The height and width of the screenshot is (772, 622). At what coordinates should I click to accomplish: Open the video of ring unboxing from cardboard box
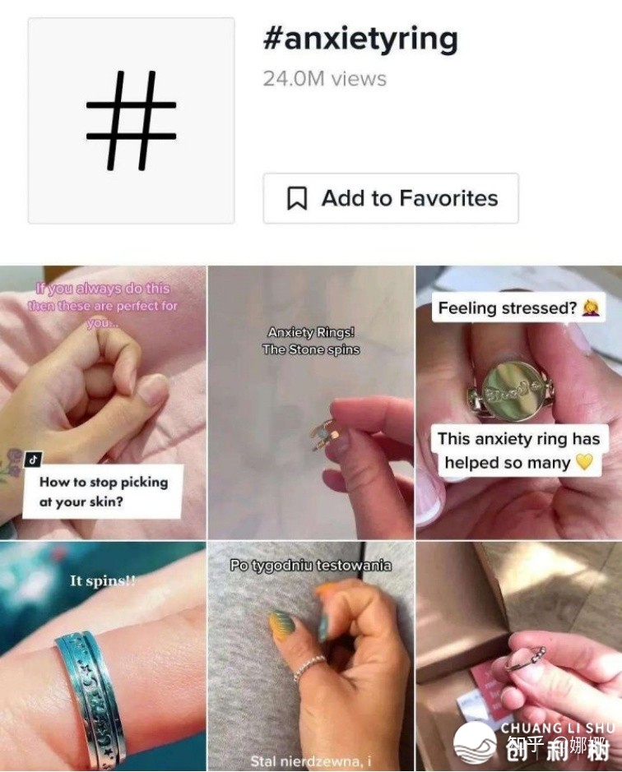[519, 657]
